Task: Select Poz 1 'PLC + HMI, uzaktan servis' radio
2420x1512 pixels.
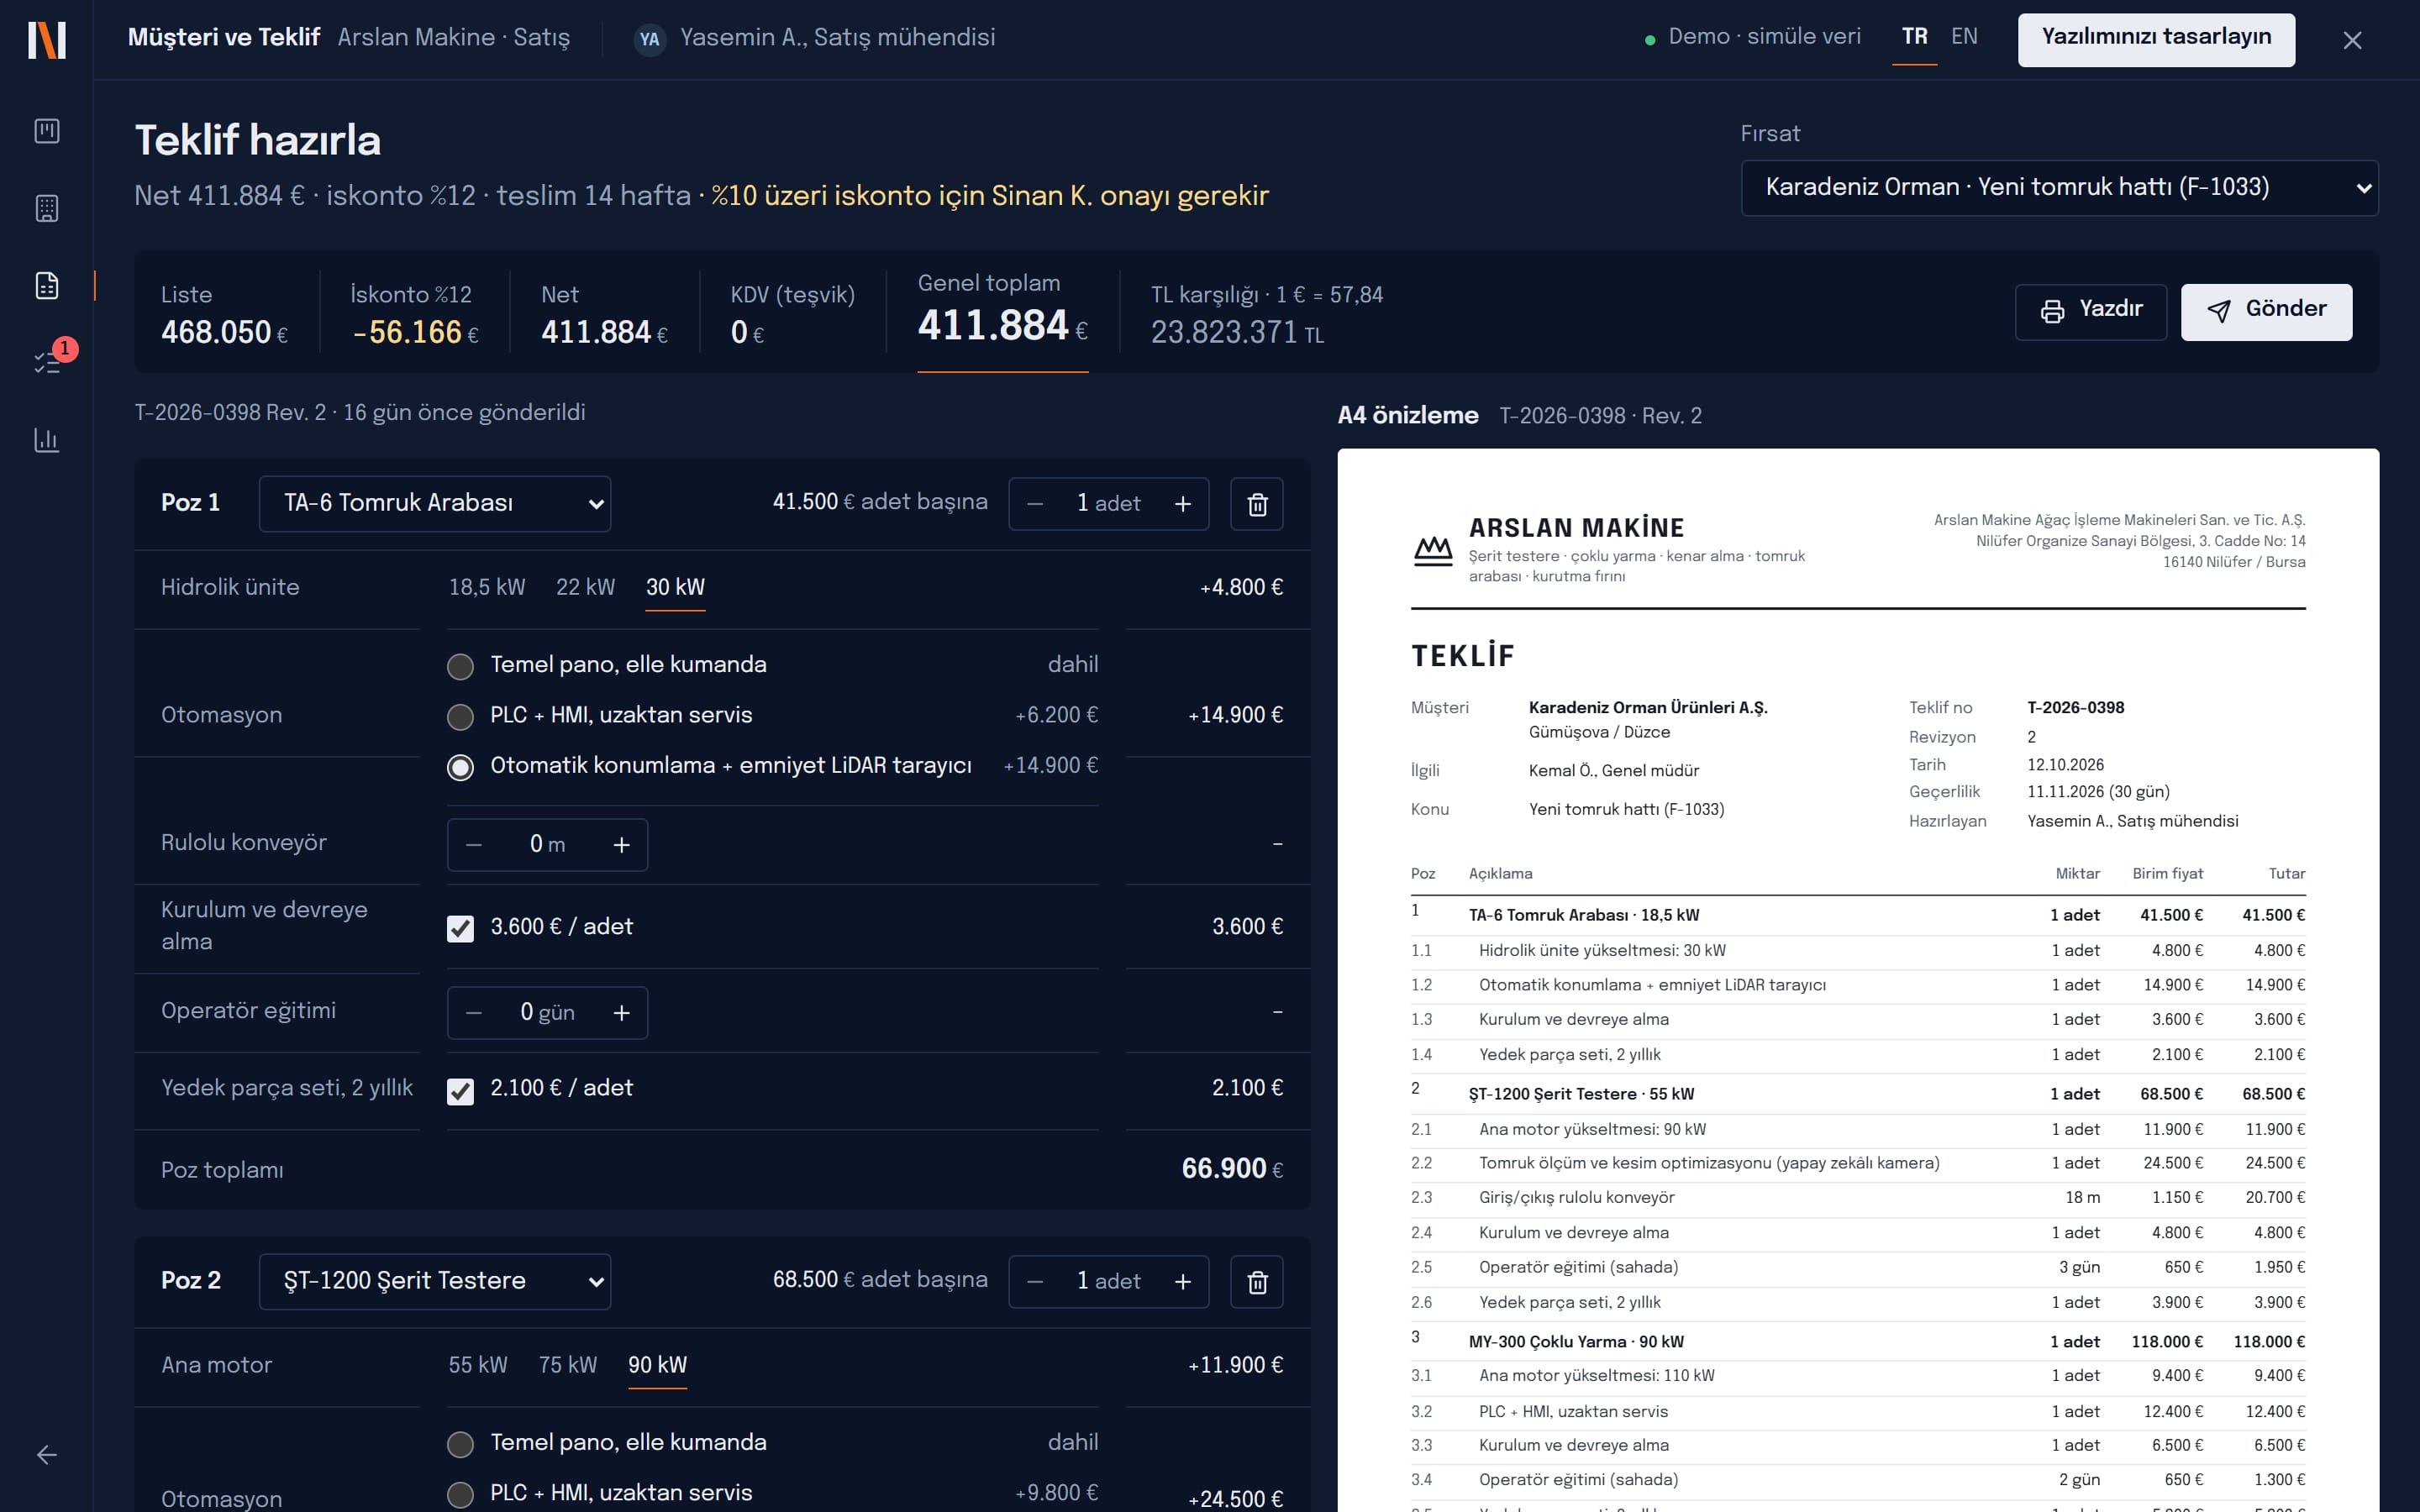Action: pyautogui.click(x=460, y=716)
